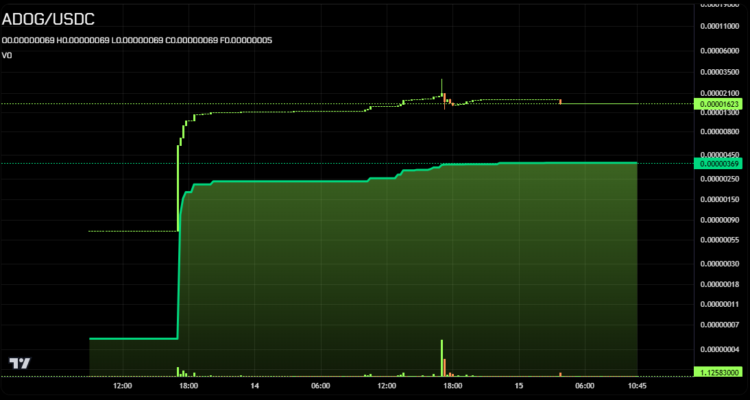750x400 pixels.
Task: Click the open value O0.00000069
Action: [28, 40]
